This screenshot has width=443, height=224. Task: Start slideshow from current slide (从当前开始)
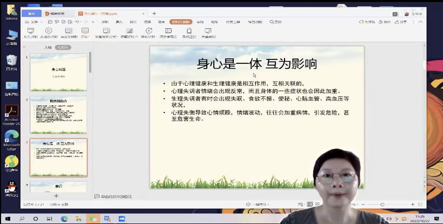[49, 33]
